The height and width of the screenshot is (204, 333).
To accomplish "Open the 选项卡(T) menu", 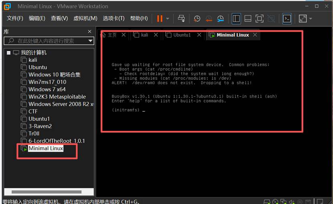I will [x=114, y=18].
